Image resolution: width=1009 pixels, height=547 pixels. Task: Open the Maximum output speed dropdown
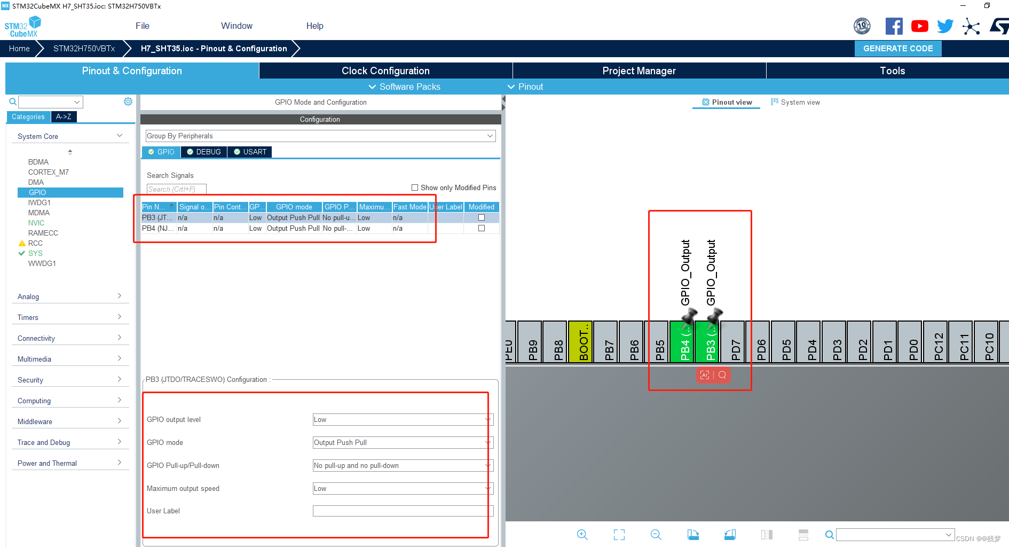[403, 489]
